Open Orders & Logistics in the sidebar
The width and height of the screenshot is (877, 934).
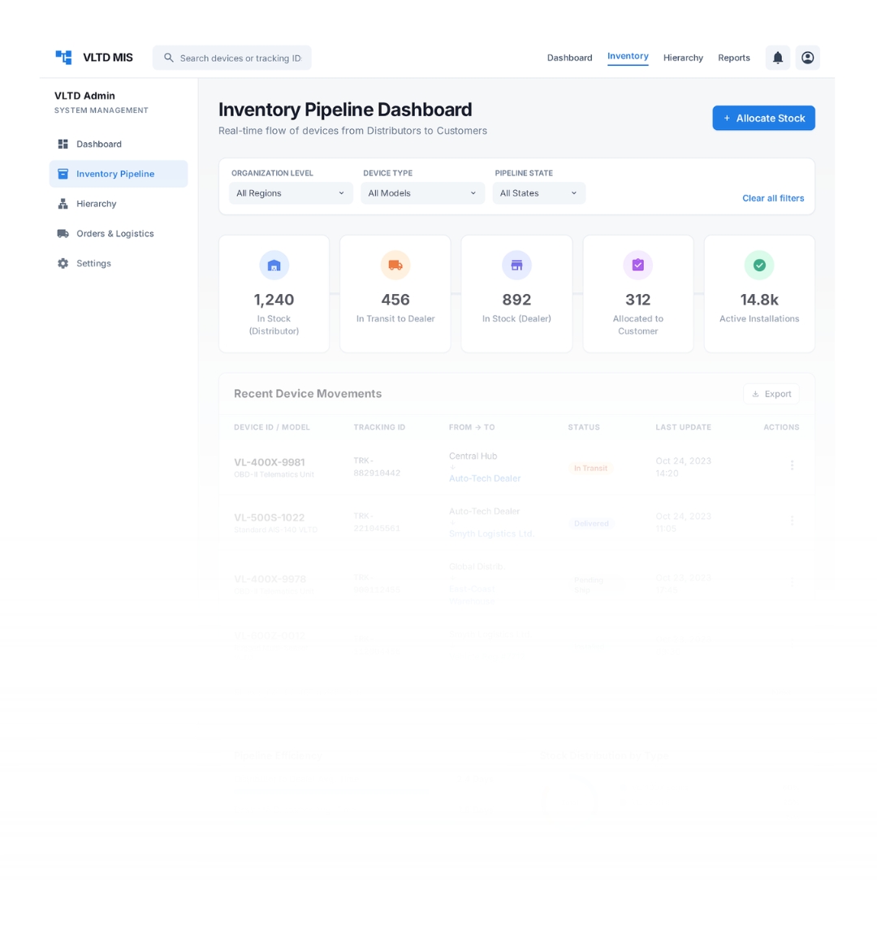click(x=119, y=234)
